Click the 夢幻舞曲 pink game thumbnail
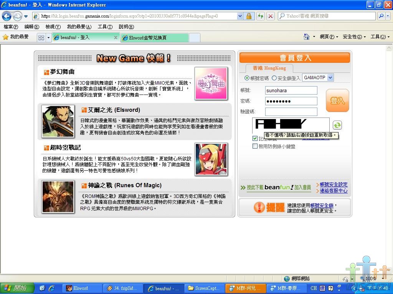This screenshot has width=393, height=294. pos(211,83)
